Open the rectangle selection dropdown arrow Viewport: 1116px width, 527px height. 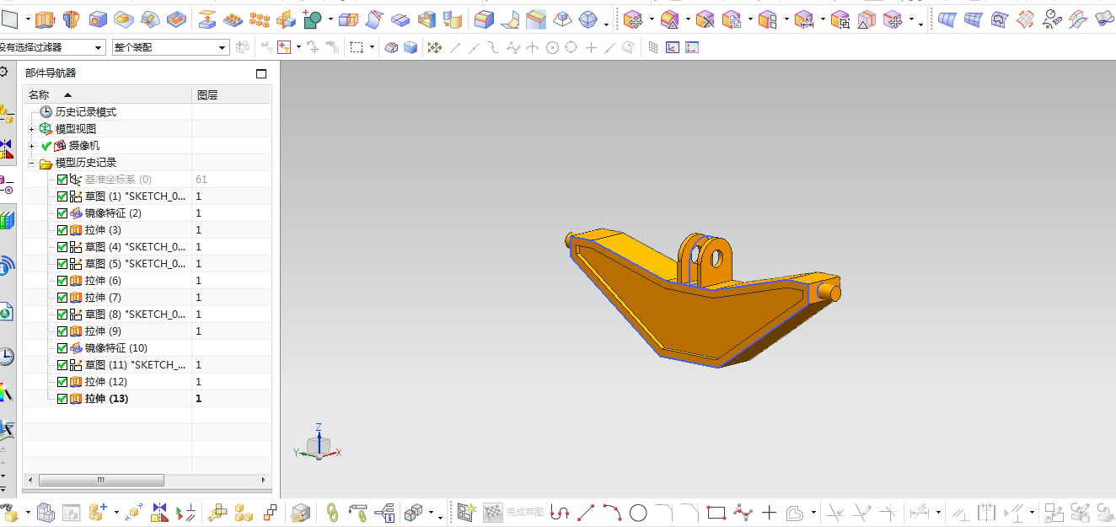[x=373, y=48]
